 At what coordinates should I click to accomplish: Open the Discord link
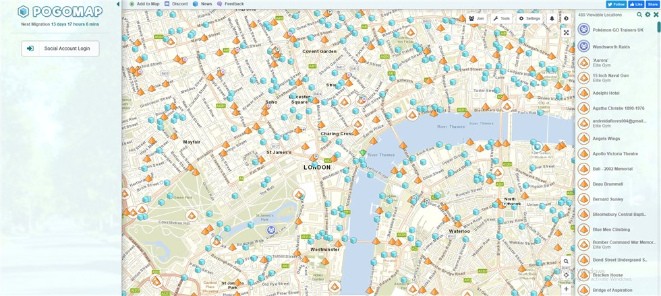[x=175, y=4]
